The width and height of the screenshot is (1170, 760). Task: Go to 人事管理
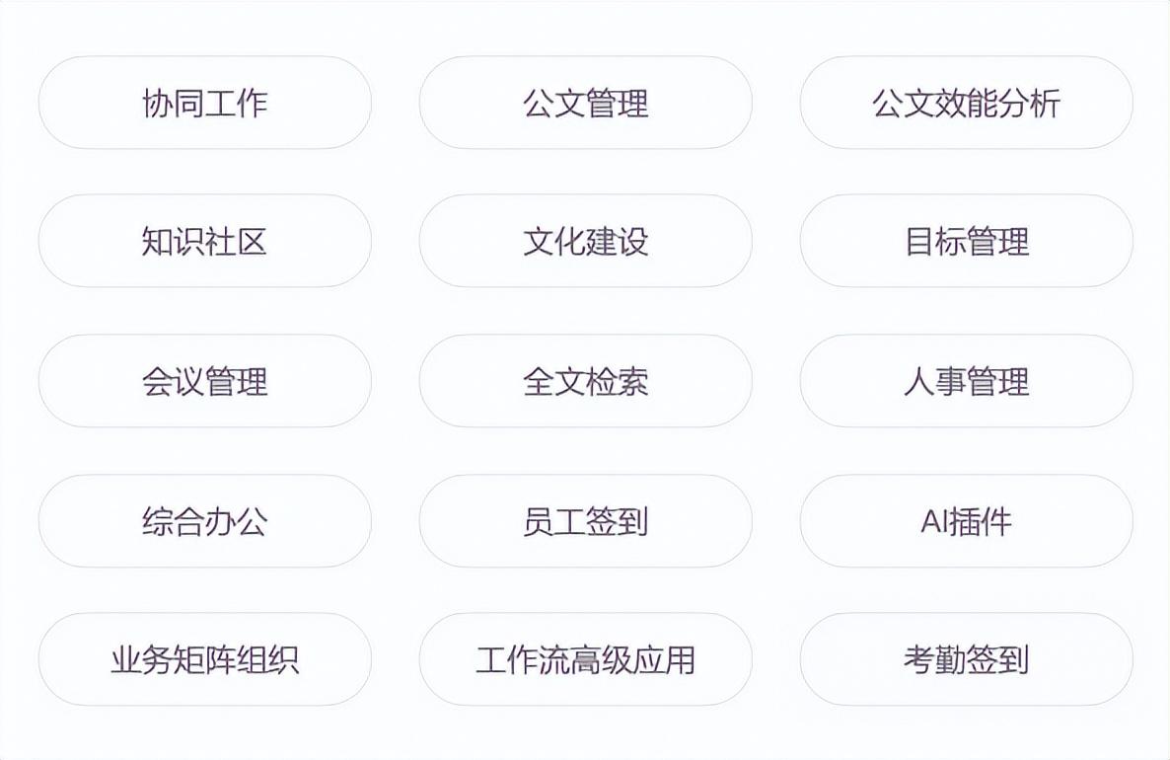(966, 381)
